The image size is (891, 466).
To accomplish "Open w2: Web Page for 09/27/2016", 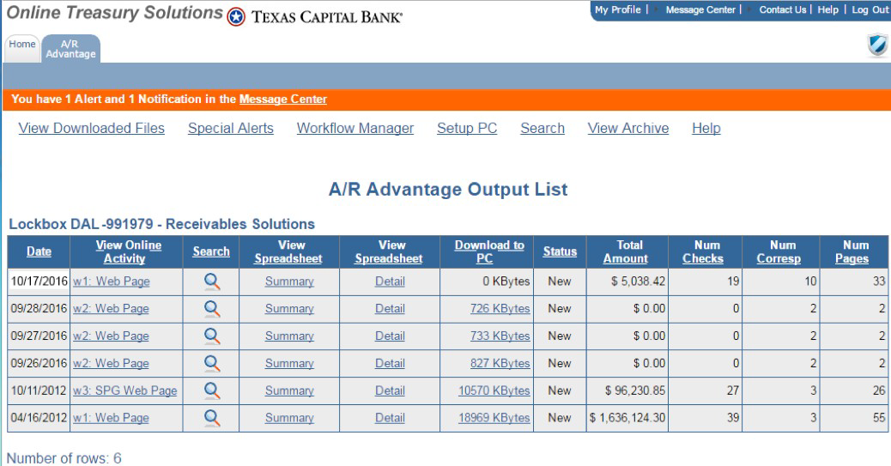I will [111, 336].
